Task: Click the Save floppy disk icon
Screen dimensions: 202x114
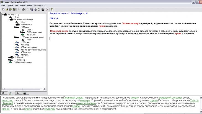Action: tap(14, 9)
